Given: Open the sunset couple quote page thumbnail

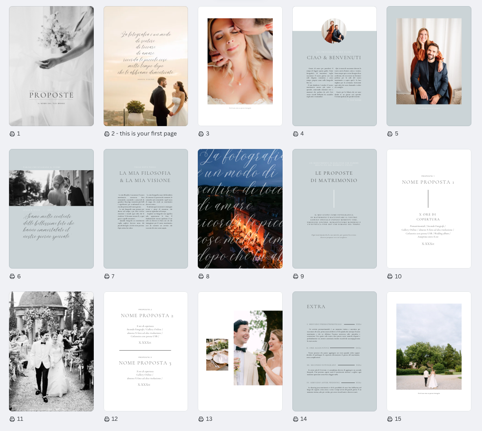Looking at the screenshot, I should [146, 66].
